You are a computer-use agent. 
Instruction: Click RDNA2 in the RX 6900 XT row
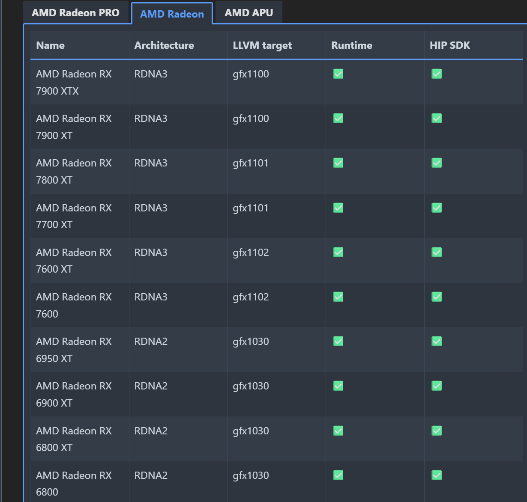(x=151, y=386)
